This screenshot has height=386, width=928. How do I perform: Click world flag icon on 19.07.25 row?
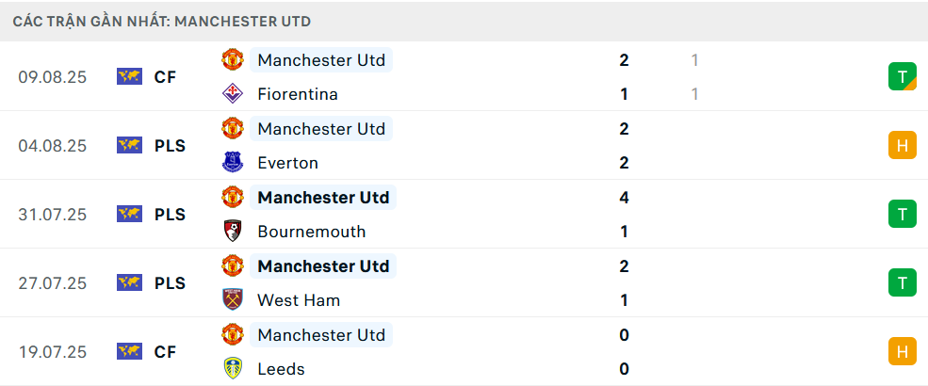pos(129,352)
